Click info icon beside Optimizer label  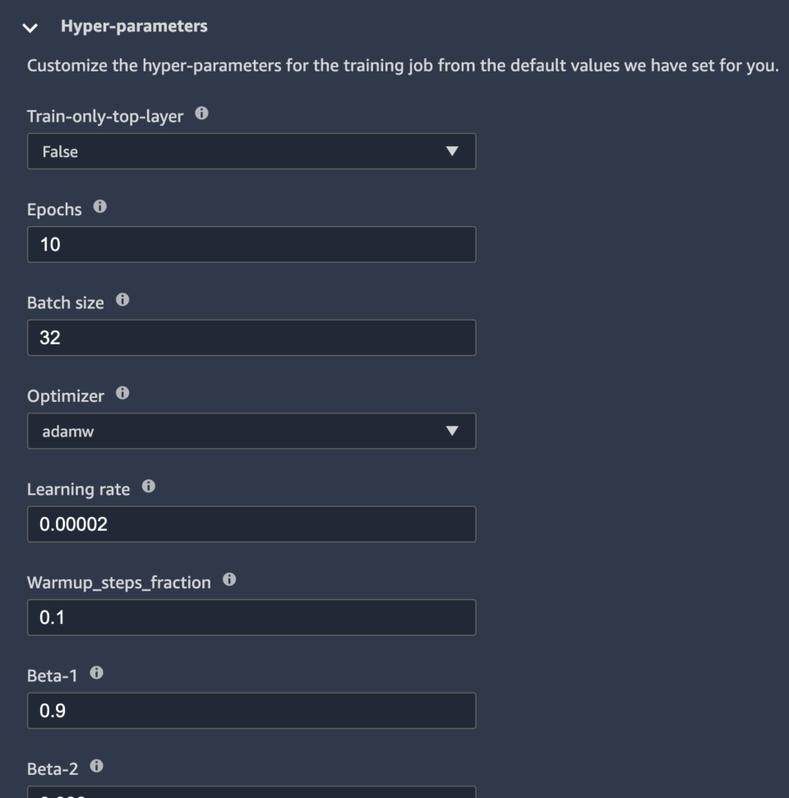tap(122, 394)
